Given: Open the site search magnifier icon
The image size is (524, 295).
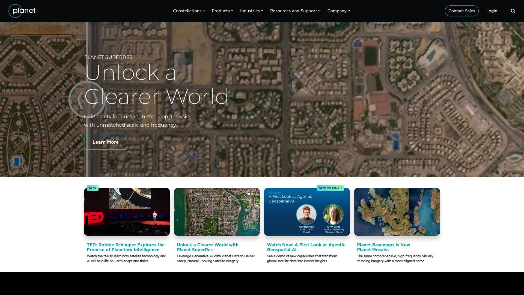Looking at the screenshot, I should click(513, 11).
